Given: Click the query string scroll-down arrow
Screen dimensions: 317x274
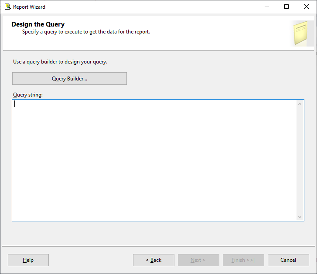Looking at the screenshot, I should (300, 217).
